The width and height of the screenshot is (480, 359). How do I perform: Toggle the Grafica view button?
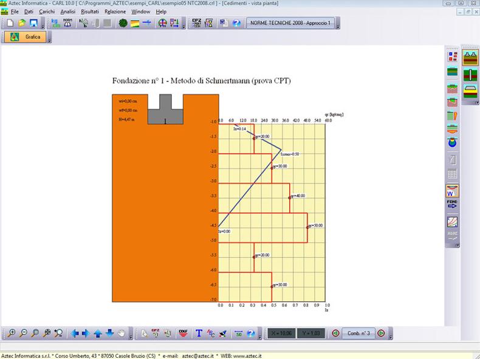point(25,37)
